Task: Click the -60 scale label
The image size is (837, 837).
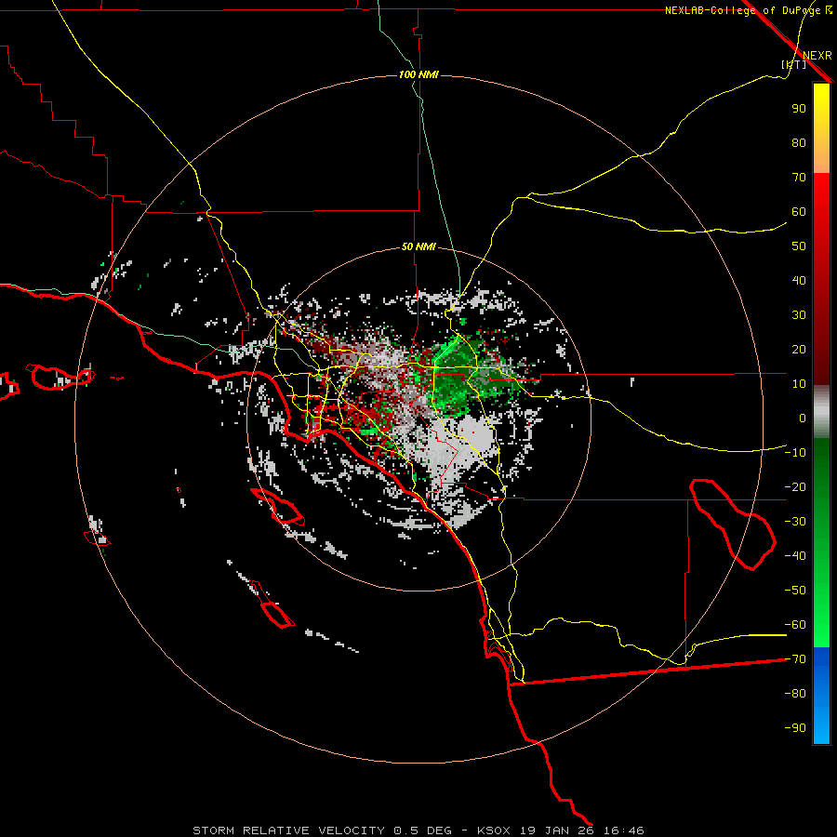Action: pyautogui.click(x=795, y=625)
